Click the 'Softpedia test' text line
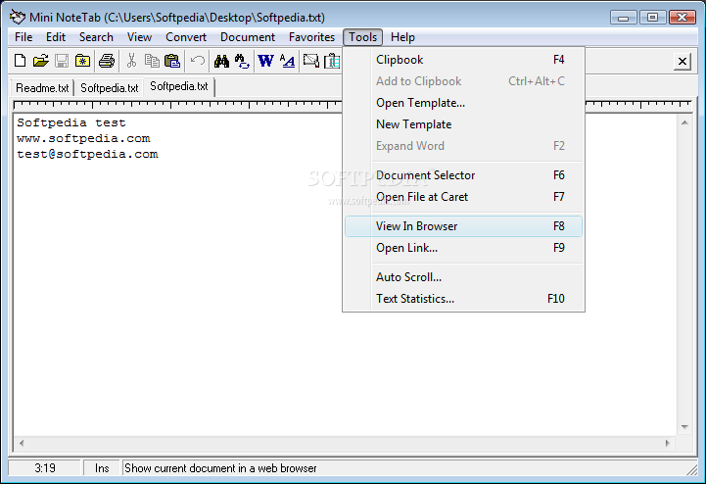The height and width of the screenshot is (484, 706). tap(71, 122)
